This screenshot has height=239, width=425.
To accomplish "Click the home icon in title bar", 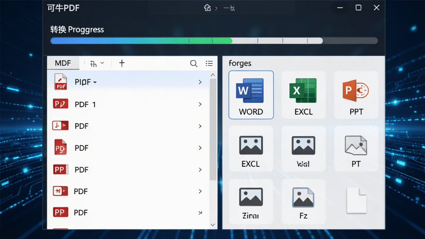I will point(208,8).
